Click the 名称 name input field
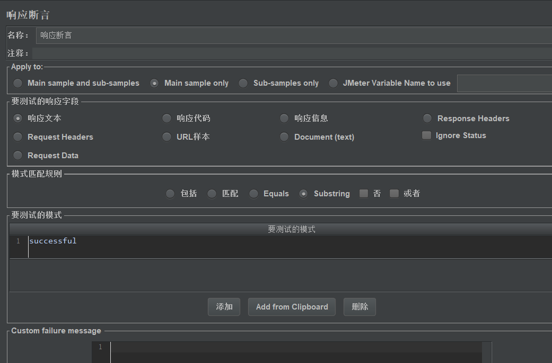552x363 pixels. coord(294,35)
